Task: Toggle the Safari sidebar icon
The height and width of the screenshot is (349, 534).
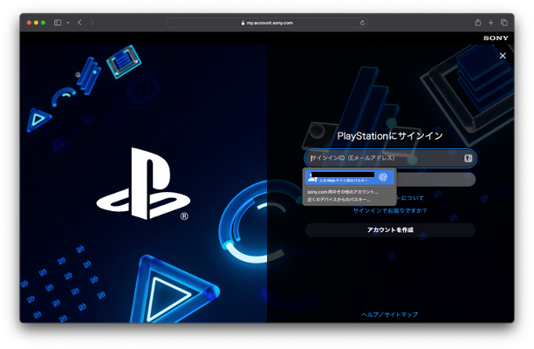Action: [58, 23]
